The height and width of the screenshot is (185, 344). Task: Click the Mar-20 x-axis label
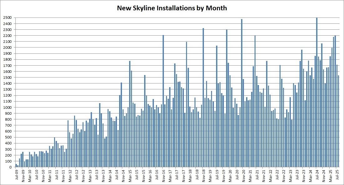tap(230, 176)
